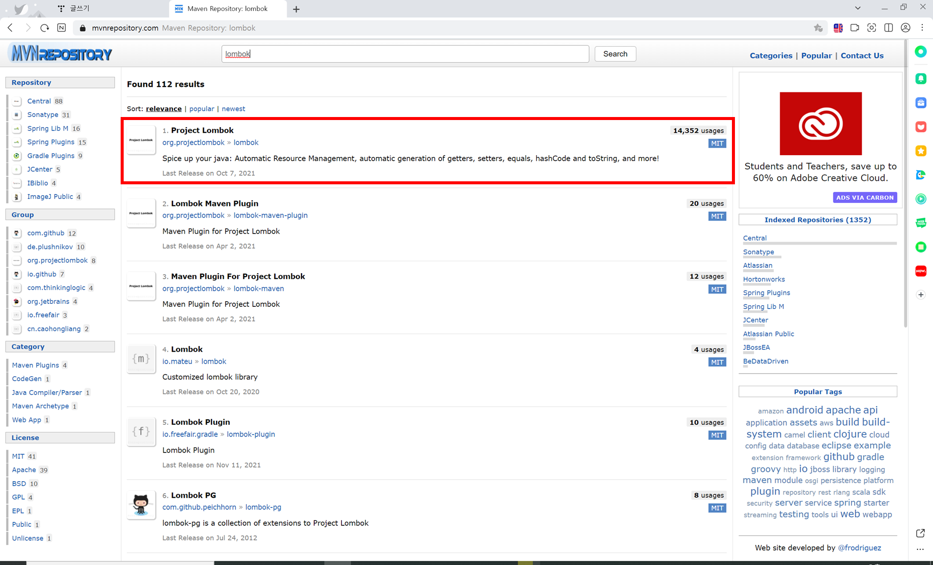Click the Search button
Image resolution: width=933 pixels, height=565 pixels.
coord(615,54)
